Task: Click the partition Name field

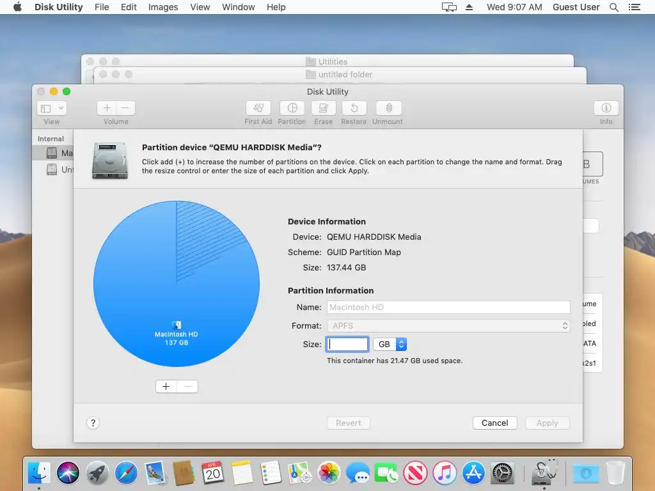Action: (x=448, y=308)
